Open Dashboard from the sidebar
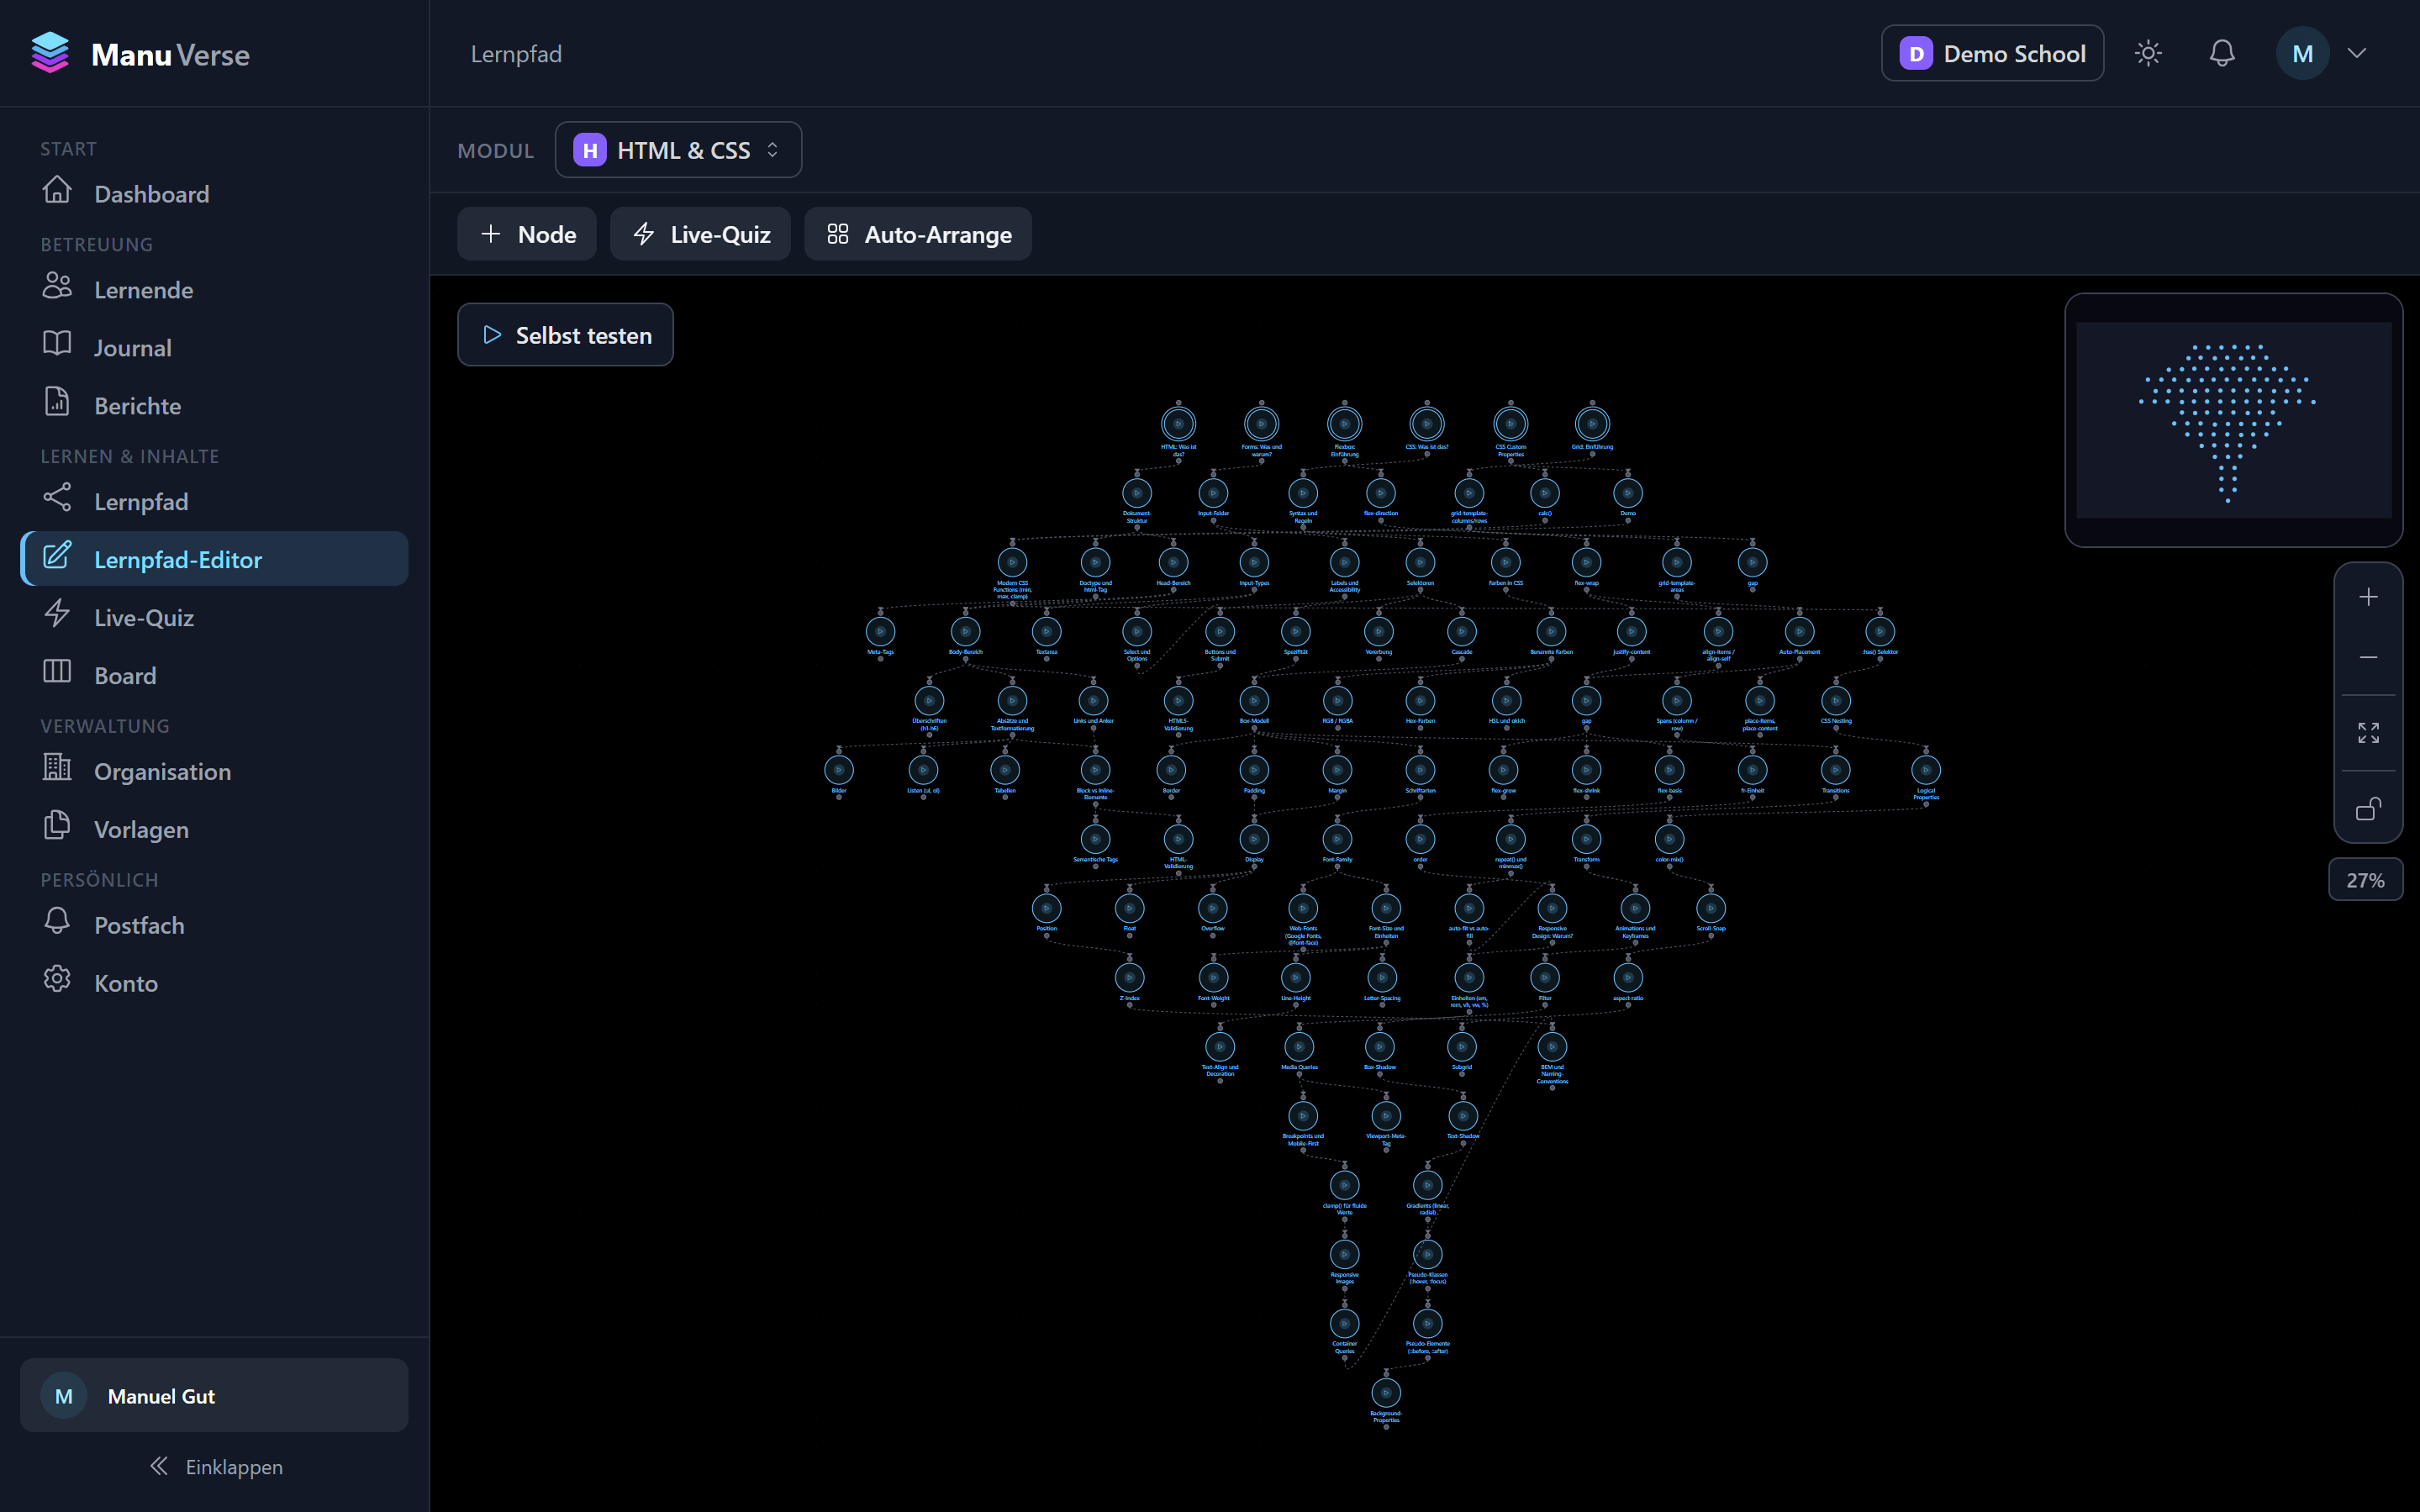The width and height of the screenshot is (2420, 1512). [214, 193]
